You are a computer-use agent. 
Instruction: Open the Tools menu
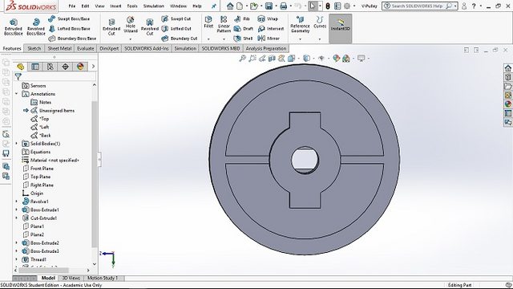[x=132, y=6]
